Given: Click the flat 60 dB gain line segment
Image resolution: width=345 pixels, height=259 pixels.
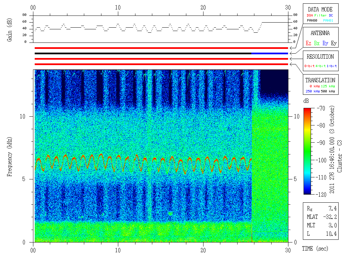Looking at the screenshot, I should point(275,22).
